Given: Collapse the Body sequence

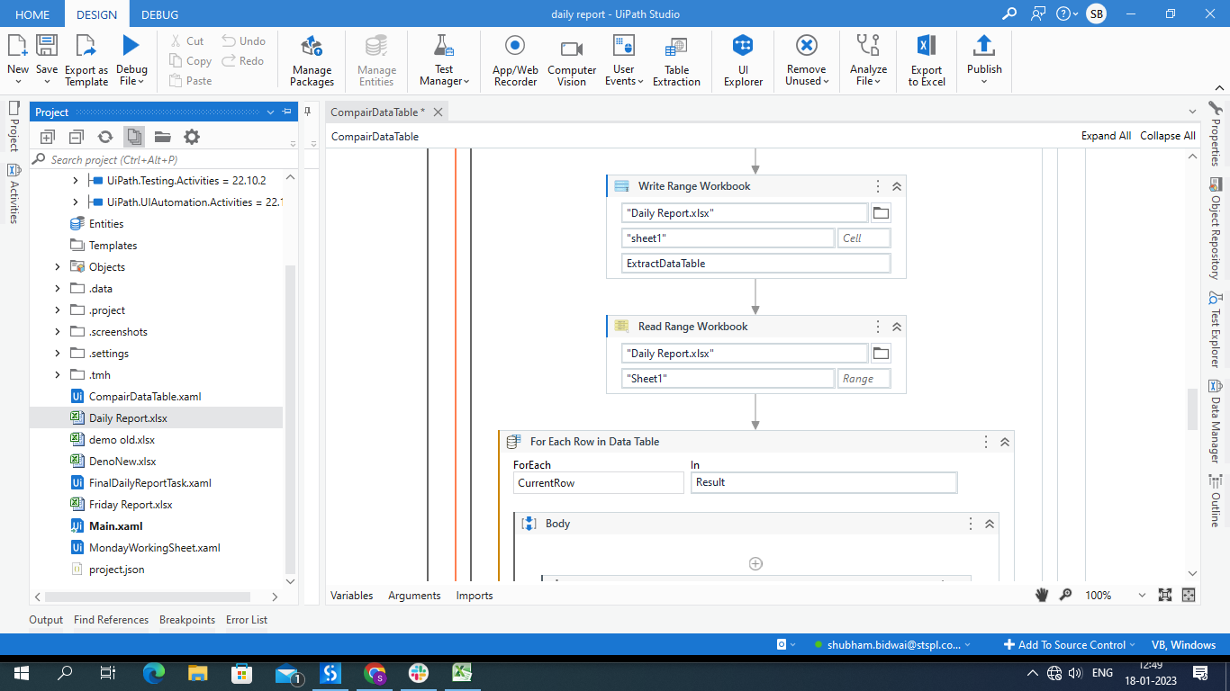Looking at the screenshot, I should point(989,524).
